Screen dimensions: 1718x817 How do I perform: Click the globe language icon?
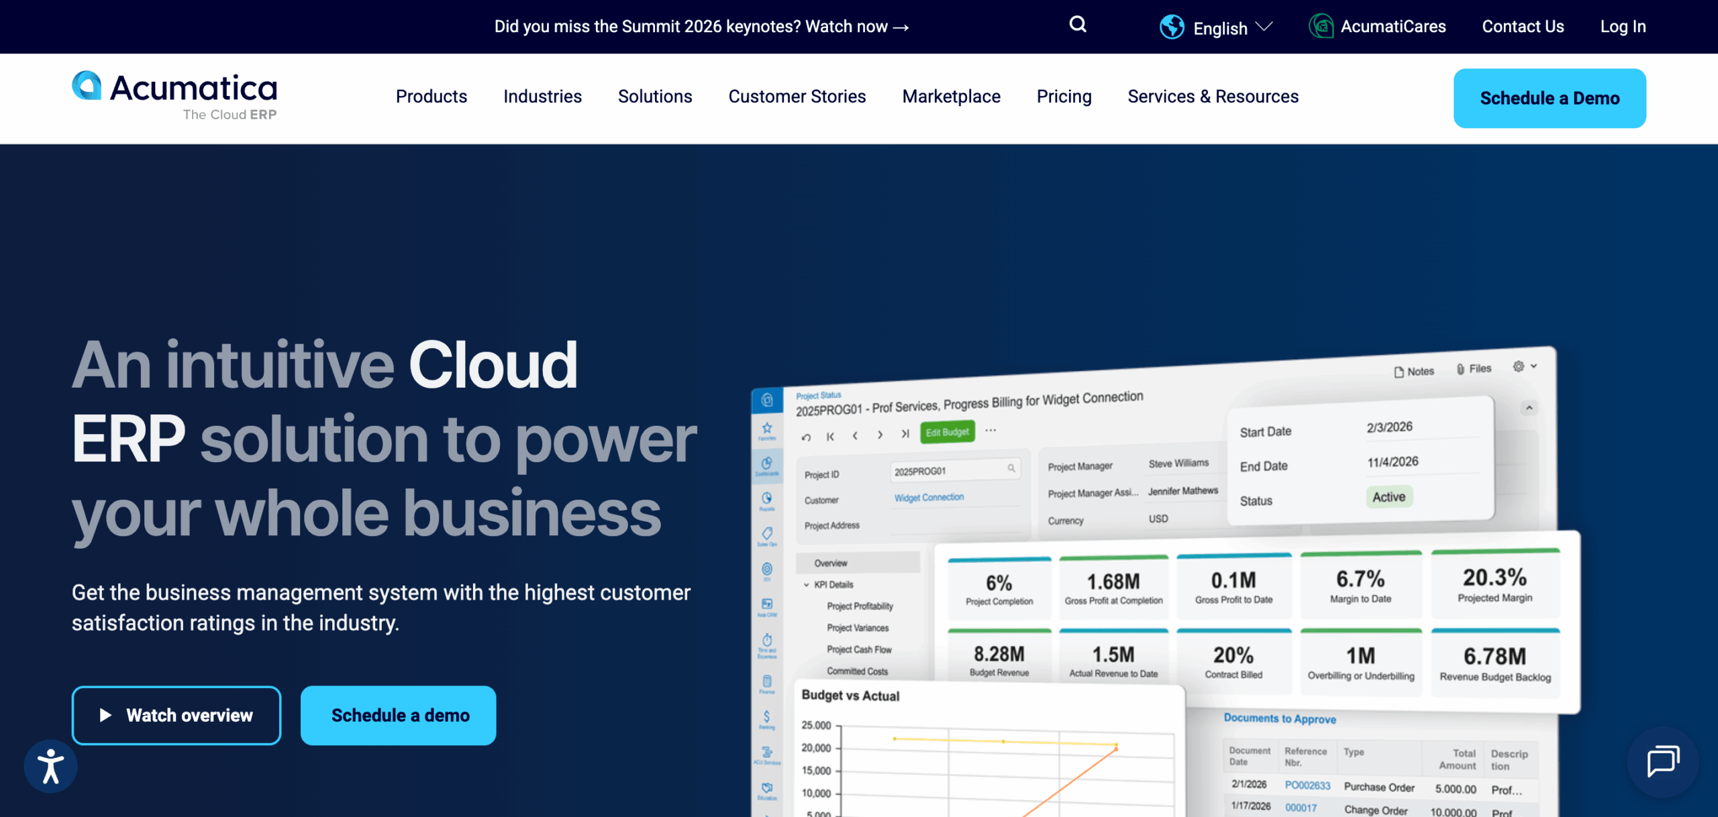(x=1172, y=27)
